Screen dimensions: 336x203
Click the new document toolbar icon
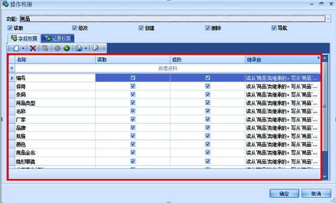tap(16, 48)
